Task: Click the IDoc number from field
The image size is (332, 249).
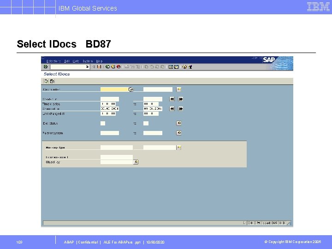Action: (114, 89)
